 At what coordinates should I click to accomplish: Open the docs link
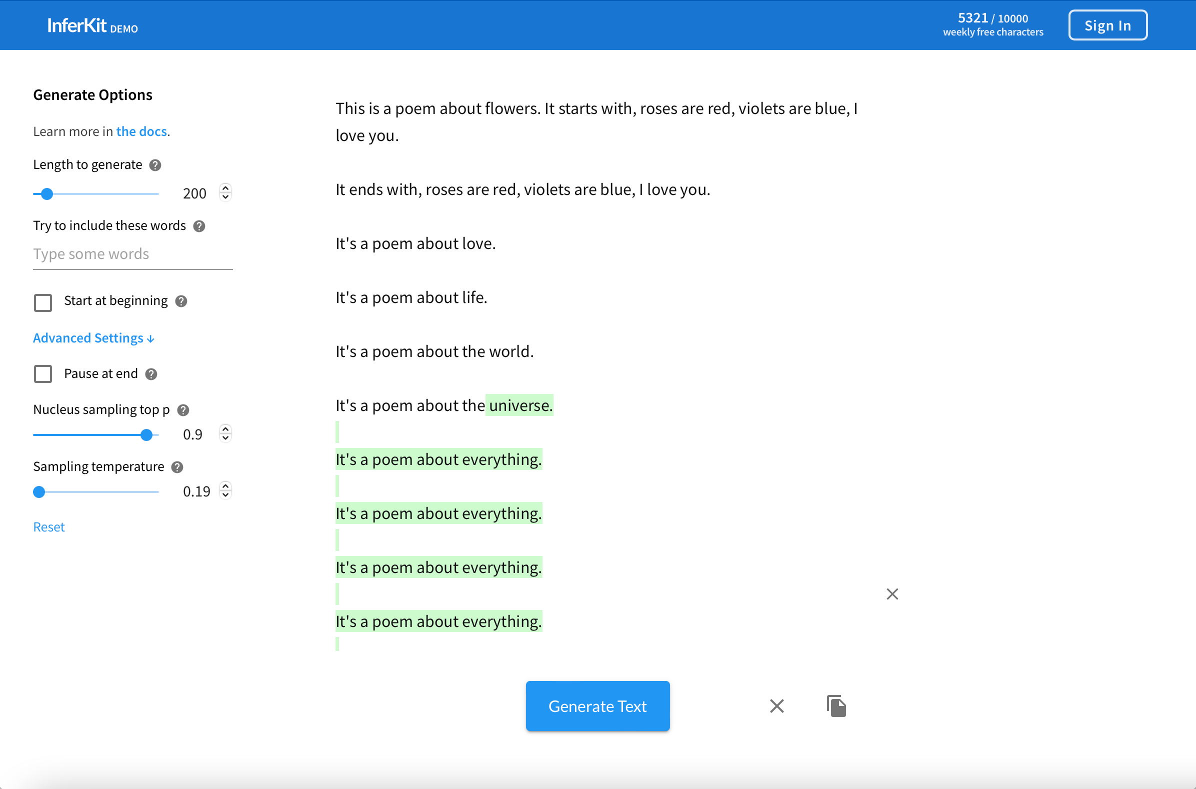click(141, 131)
